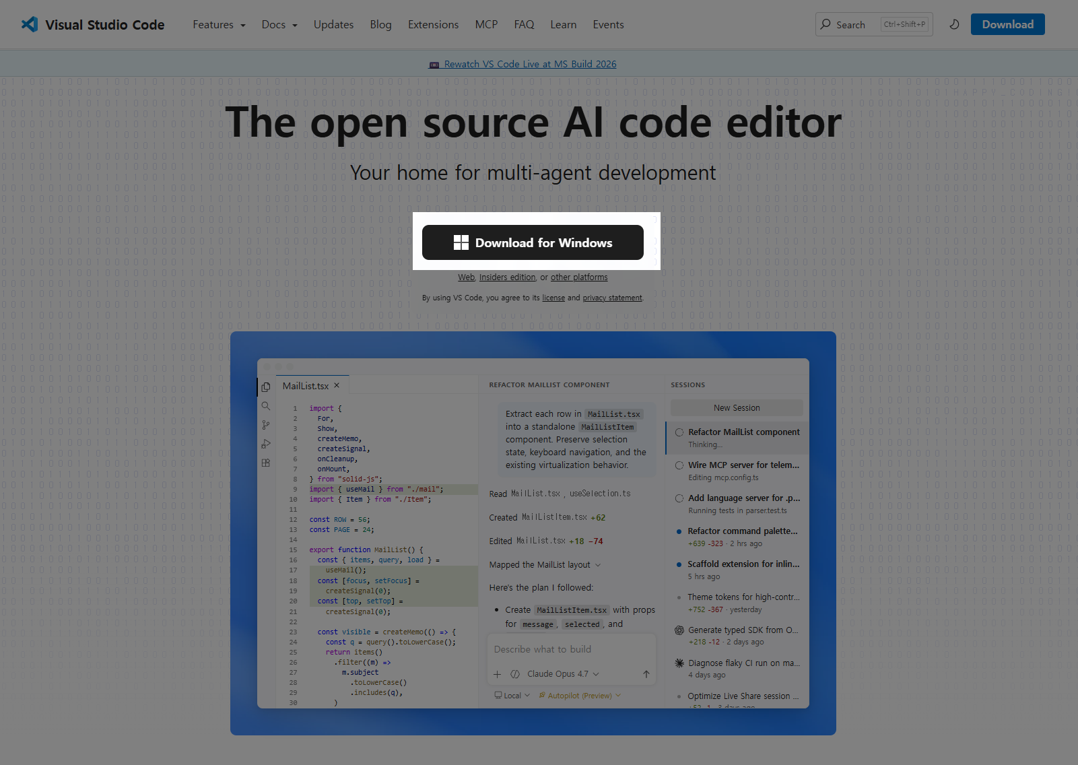Click the plus attach icon in chat input
1078x765 pixels.
click(x=497, y=674)
